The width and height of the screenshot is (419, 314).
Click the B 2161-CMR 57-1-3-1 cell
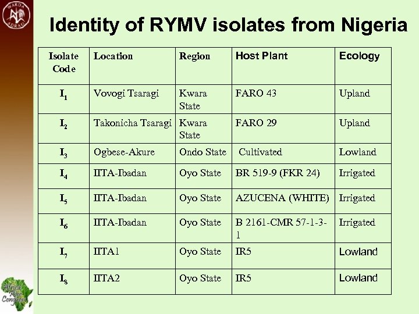click(x=280, y=229)
